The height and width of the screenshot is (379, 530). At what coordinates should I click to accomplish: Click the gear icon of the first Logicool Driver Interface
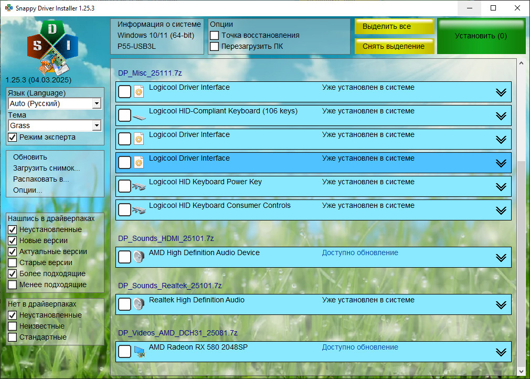(139, 92)
